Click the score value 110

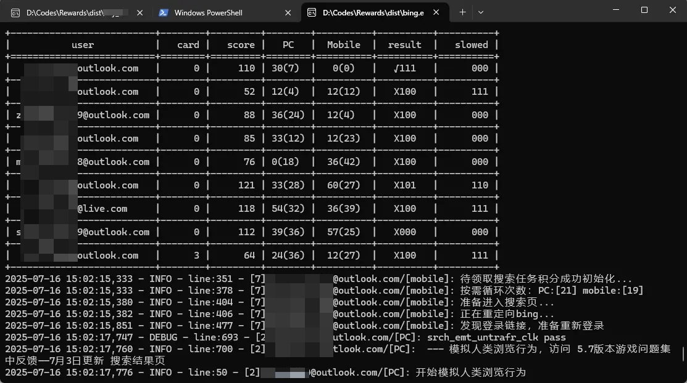coord(246,68)
